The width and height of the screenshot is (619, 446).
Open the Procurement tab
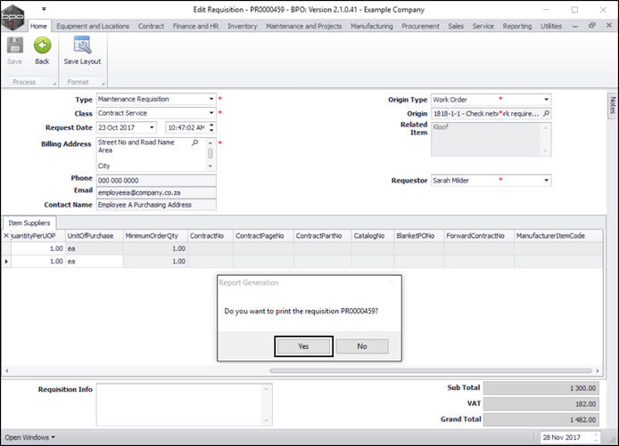pos(420,26)
